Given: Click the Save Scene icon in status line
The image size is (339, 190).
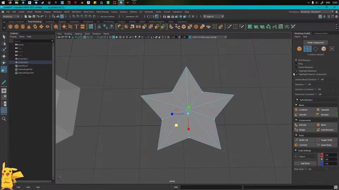Looking at the screenshot, I should pos(34,16).
